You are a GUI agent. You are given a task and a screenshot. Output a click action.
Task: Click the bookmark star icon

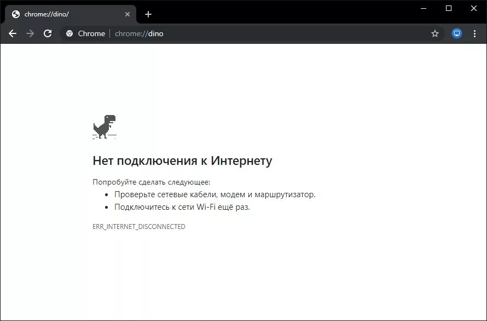[x=435, y=33]
